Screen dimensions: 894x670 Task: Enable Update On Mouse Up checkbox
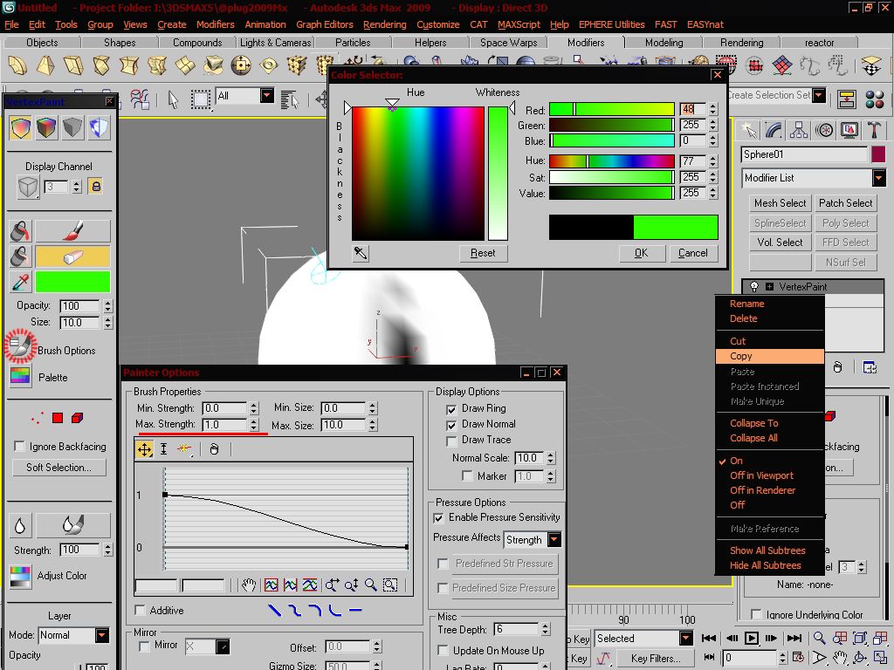(x=443, y=650)
